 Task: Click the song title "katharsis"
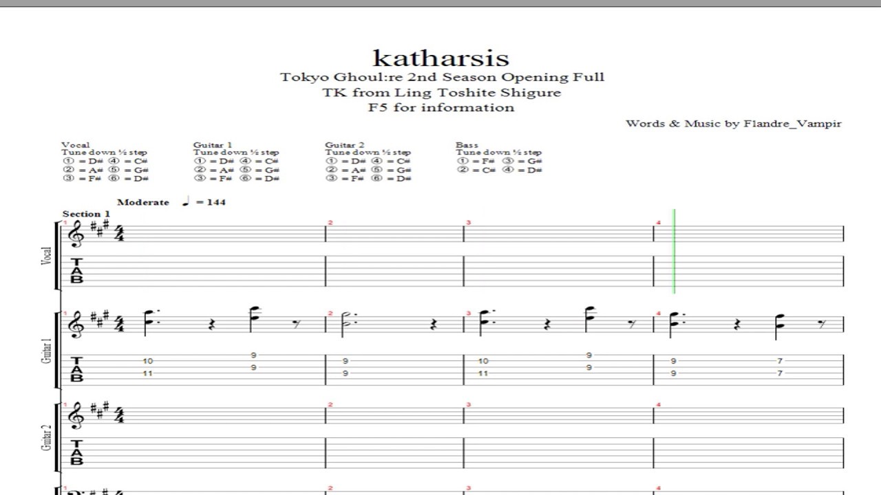[440, 58]
